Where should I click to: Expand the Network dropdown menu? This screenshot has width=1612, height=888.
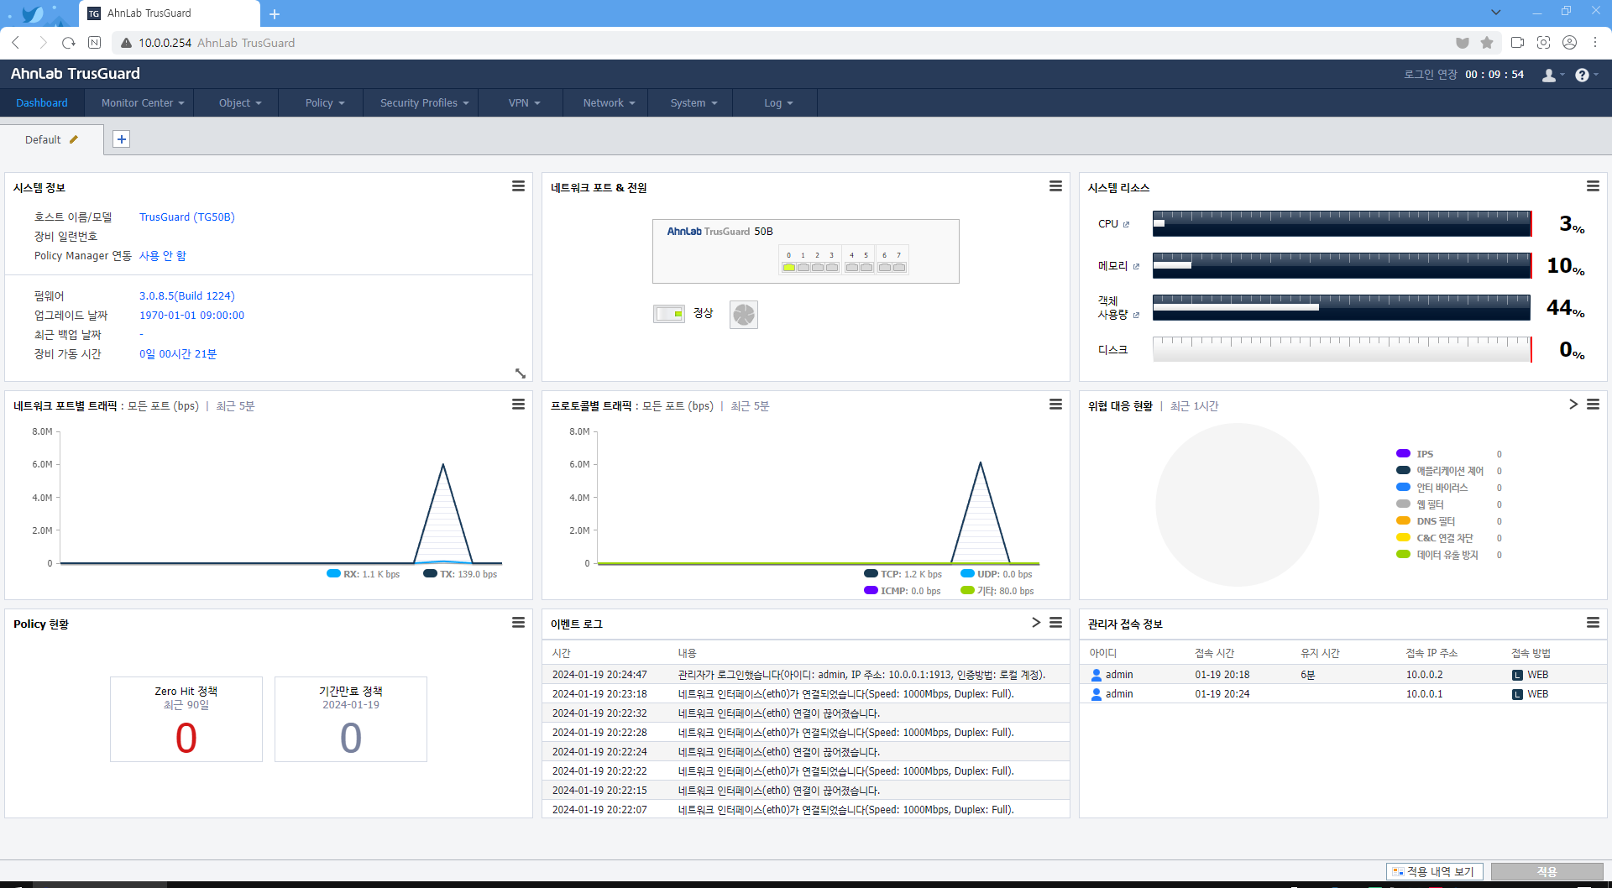pos(609,102)
